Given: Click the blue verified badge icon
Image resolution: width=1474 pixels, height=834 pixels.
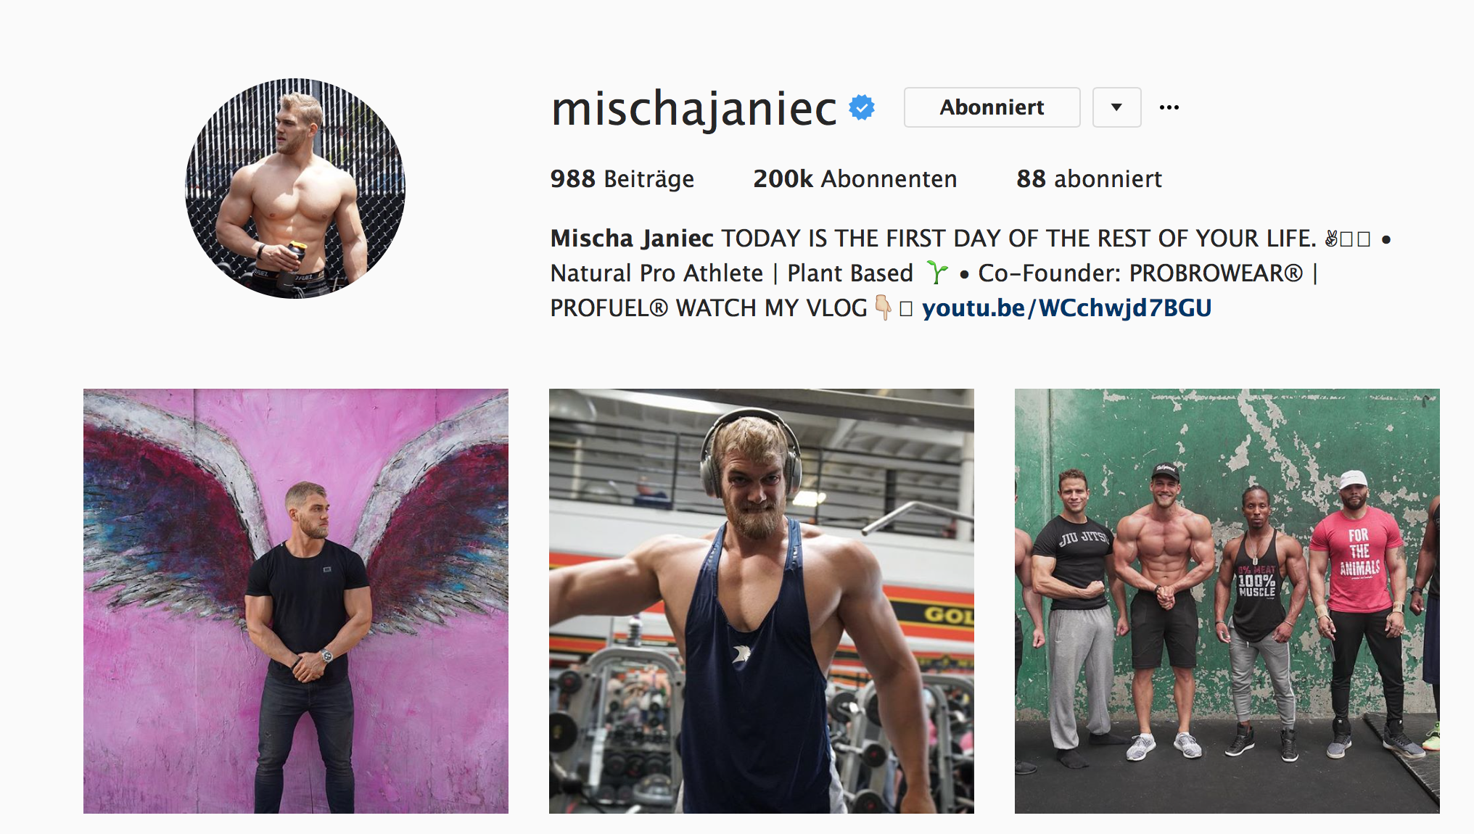Looking at the screenshot, I should (x=862, y=108).
